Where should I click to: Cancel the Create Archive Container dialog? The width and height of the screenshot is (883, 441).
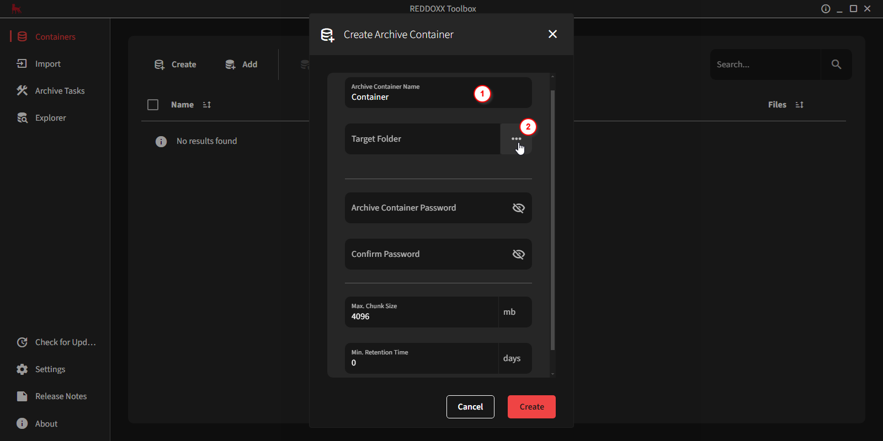tap(470, 407)
